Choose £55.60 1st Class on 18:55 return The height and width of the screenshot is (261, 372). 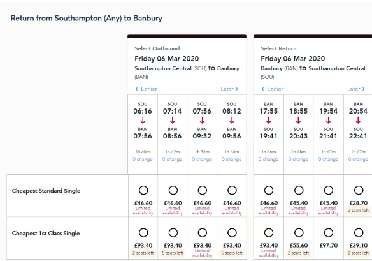point(299,233)
